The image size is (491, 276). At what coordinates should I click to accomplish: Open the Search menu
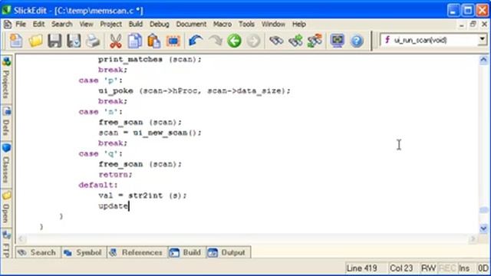62,24
